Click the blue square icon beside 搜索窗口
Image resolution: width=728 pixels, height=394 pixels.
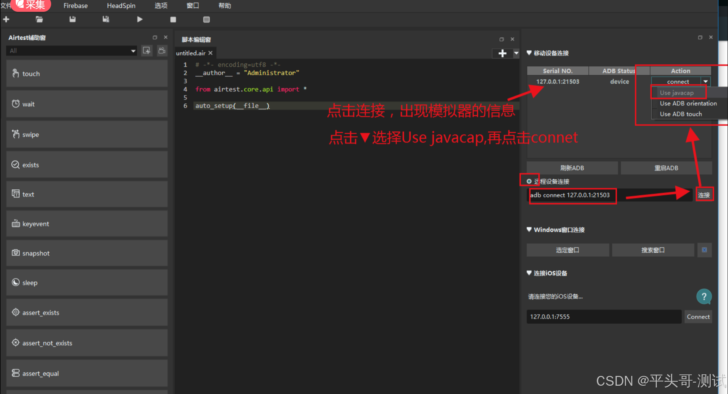(704, 250)
